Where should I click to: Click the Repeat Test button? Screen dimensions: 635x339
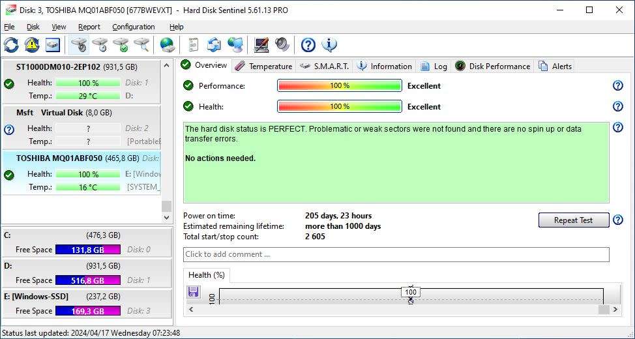[x=574, y=220]
